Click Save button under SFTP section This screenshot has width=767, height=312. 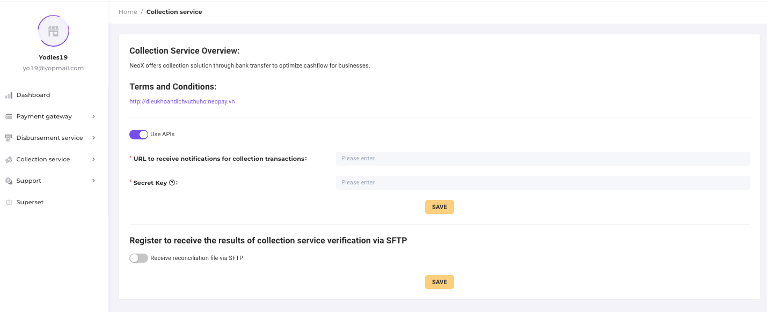tap(439, 282)
